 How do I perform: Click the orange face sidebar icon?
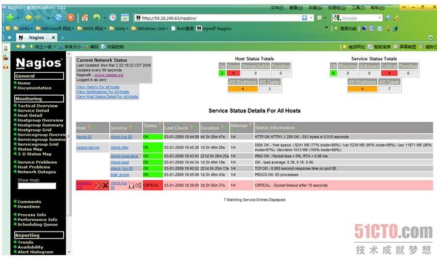tap(6, 67)
